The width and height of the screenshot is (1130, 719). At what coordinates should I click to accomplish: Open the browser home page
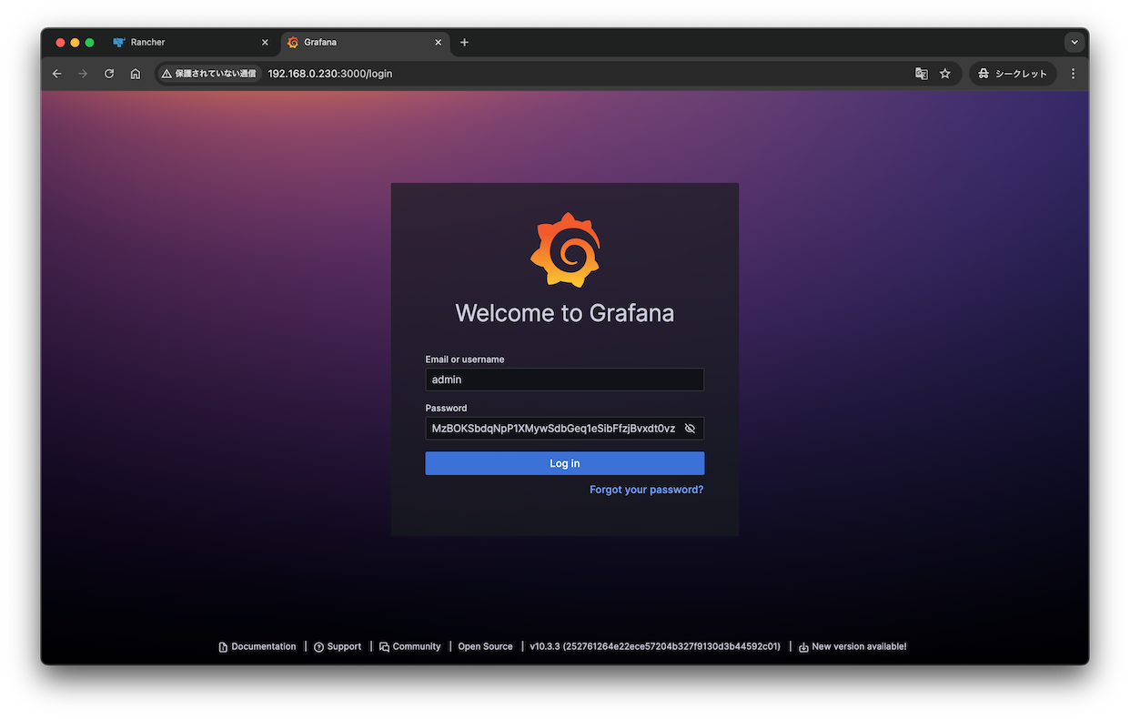136,74
